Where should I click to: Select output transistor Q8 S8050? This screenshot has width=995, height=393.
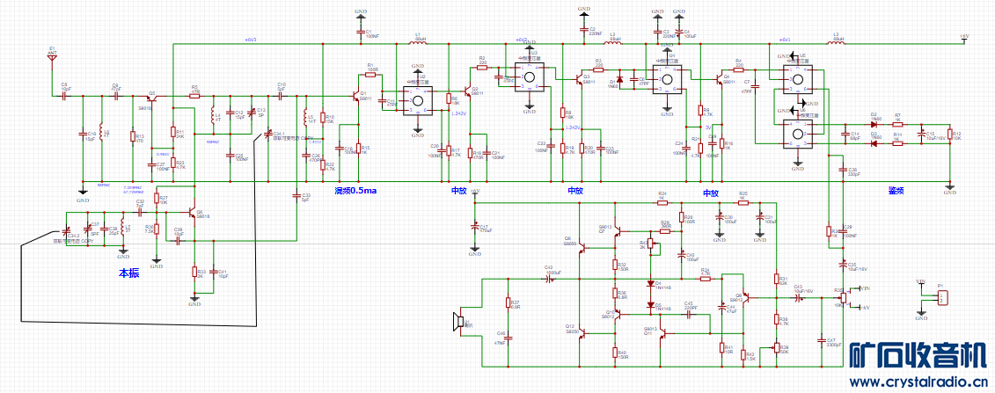pyautogui.click(x=582, y=247)
